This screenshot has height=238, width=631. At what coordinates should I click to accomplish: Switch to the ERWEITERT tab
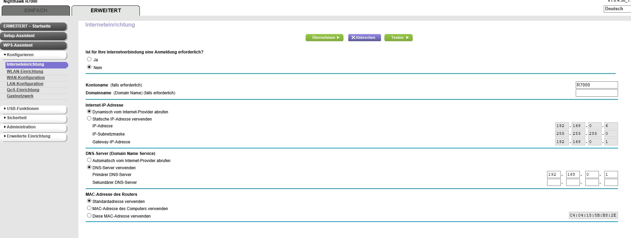tap(106, 11)
